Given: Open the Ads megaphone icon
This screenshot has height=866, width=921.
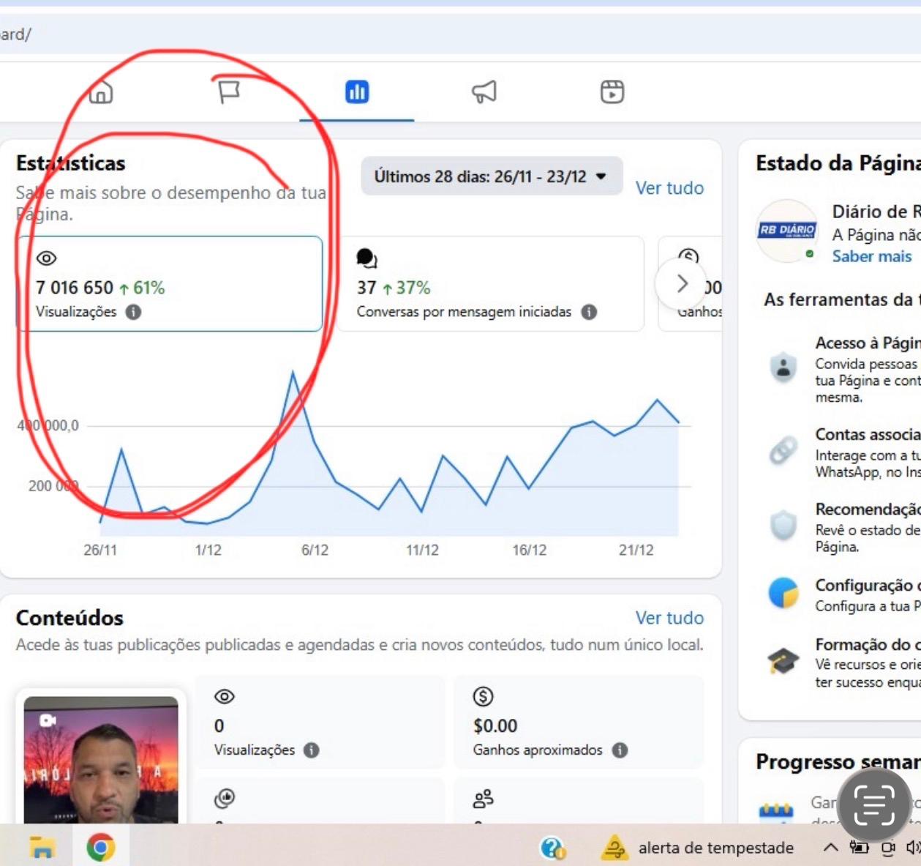Looking at the screenshot, I should pos(484,92).
